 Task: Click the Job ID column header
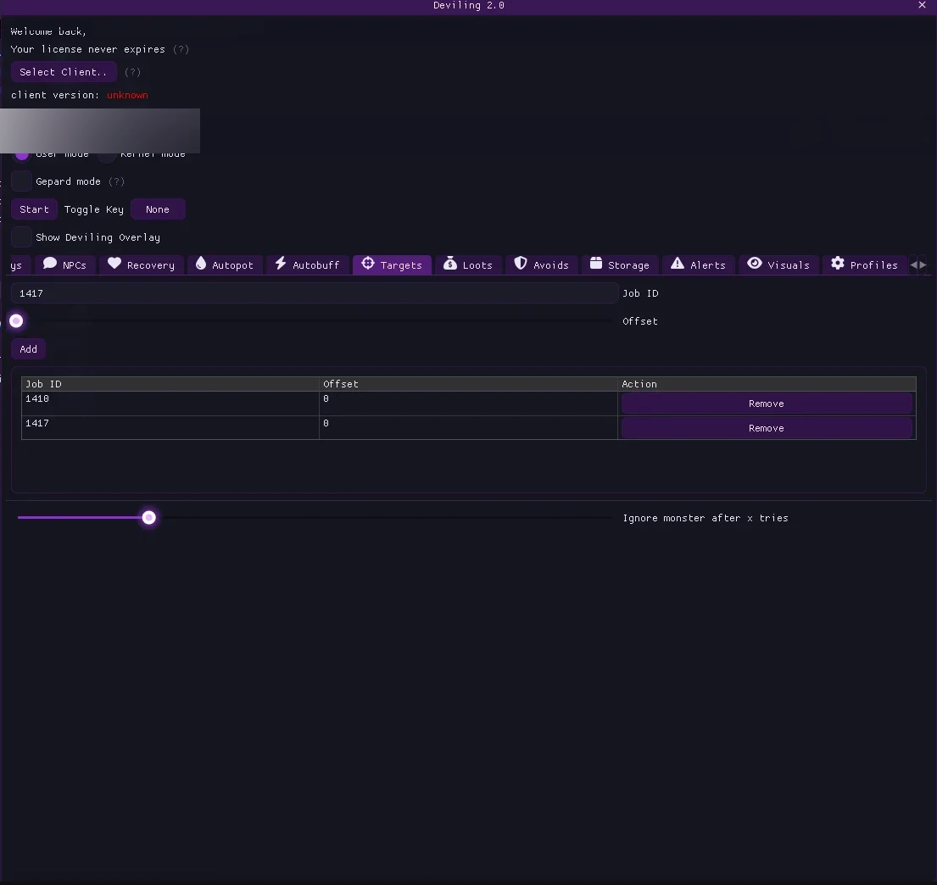170,384
